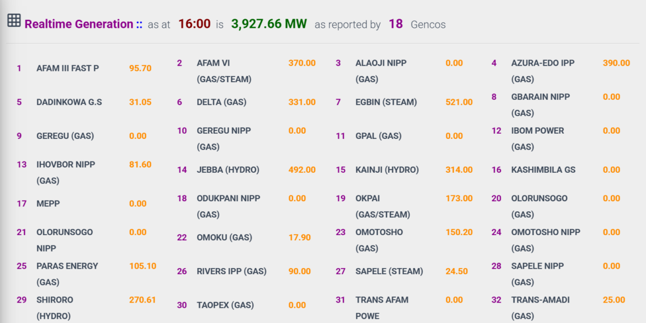Select EGBIN (STEAM) value 521.00

[x=459, y=102]
